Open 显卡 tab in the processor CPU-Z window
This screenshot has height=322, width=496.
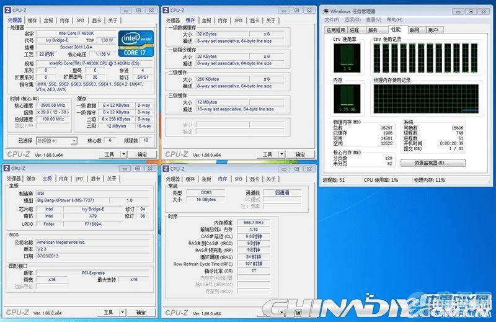click(x=97, y=20)
